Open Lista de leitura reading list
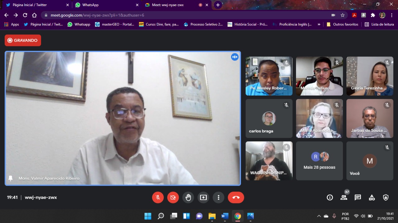The height and width of the screenshot is (223, 398). [x=379, y=24]
